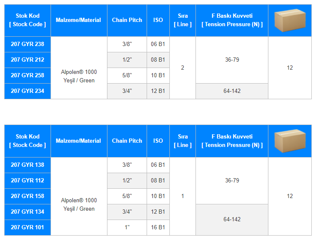Viewport: 316px width, 239px height.
Task: Click stock code 207 GYR 258
Action: point(27,76)
